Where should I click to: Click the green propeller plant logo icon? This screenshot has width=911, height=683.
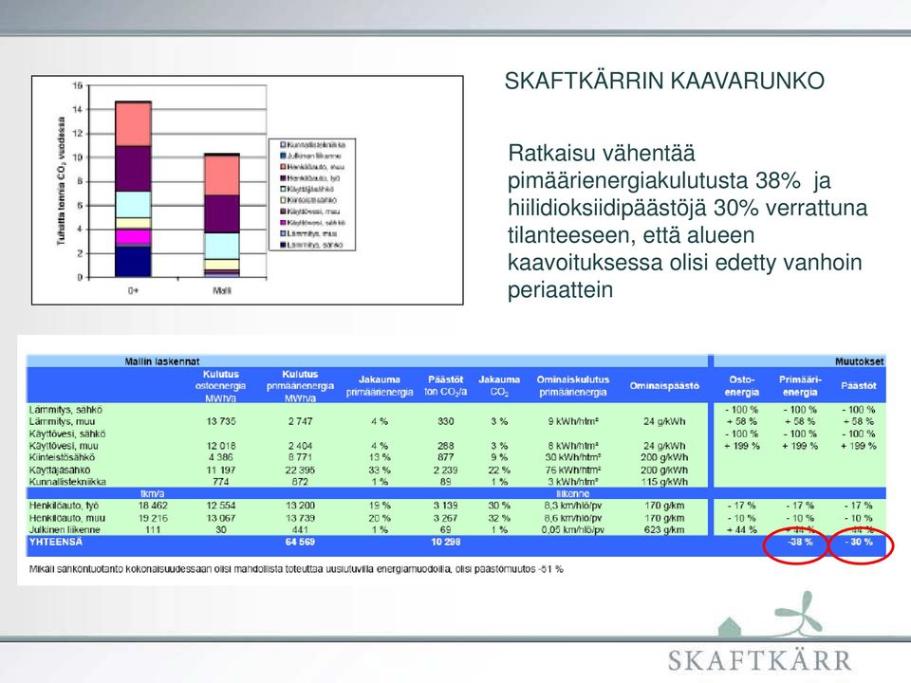click(799, 614)
